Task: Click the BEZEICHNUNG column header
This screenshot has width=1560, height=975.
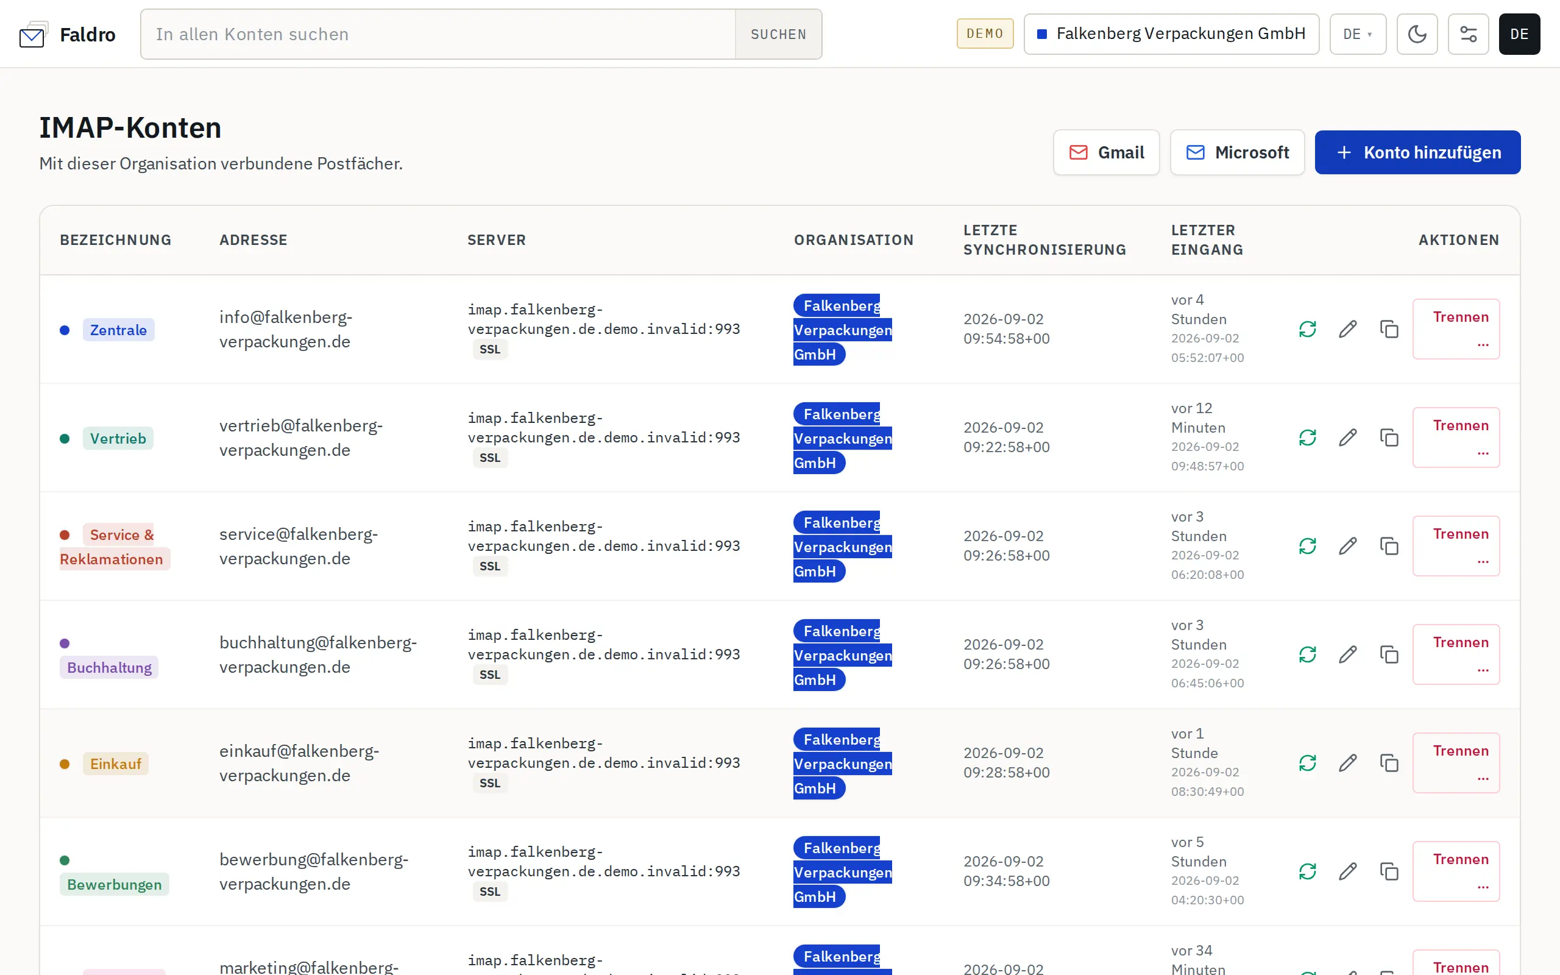Action: point(116,240)
